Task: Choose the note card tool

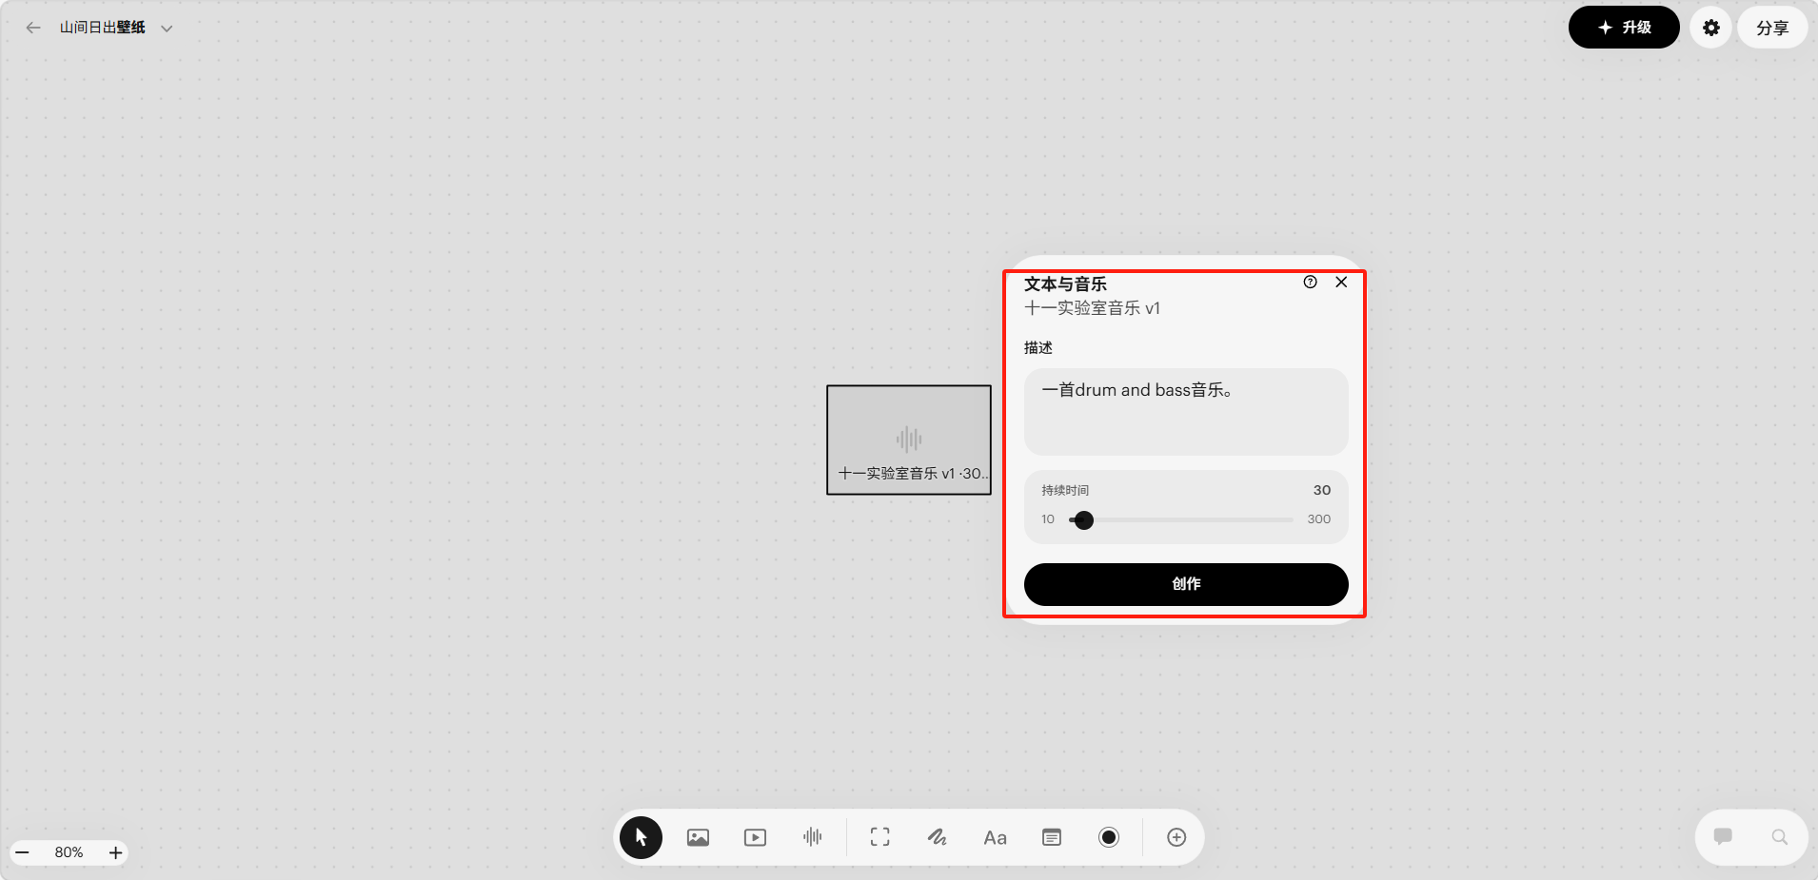Action: tap(1052, 837)
